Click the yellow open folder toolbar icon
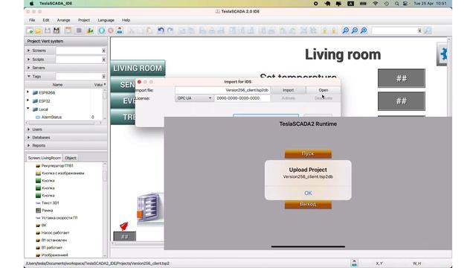 (39, 31)
